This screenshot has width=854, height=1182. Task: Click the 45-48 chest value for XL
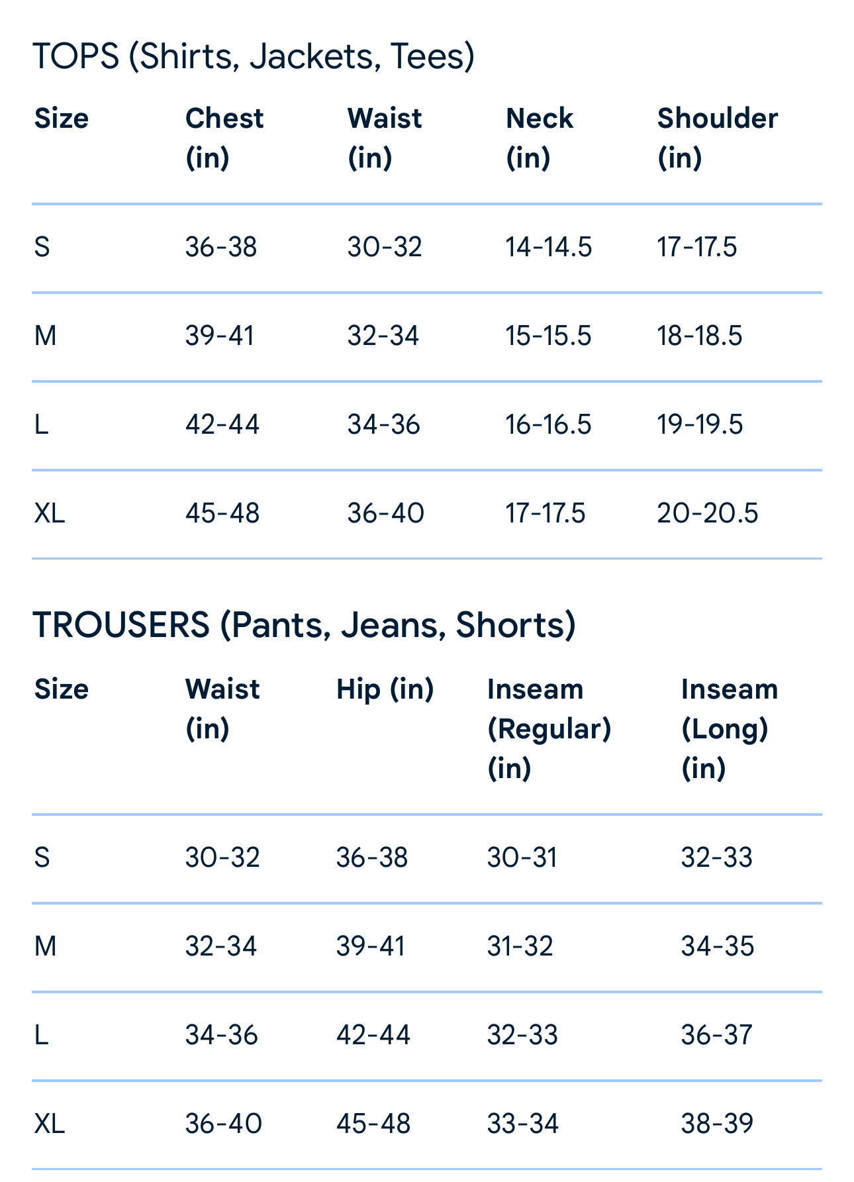222,513
